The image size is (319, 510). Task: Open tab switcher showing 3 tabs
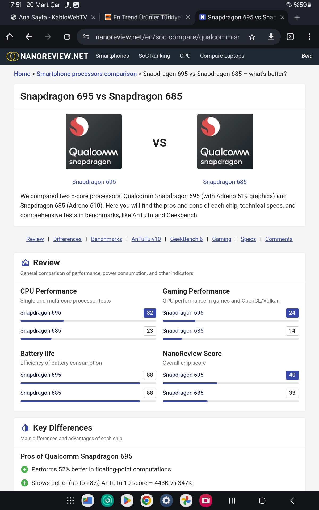290,37
